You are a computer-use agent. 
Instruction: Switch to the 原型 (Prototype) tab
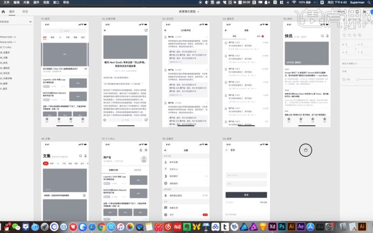click(x=25, y=11)
